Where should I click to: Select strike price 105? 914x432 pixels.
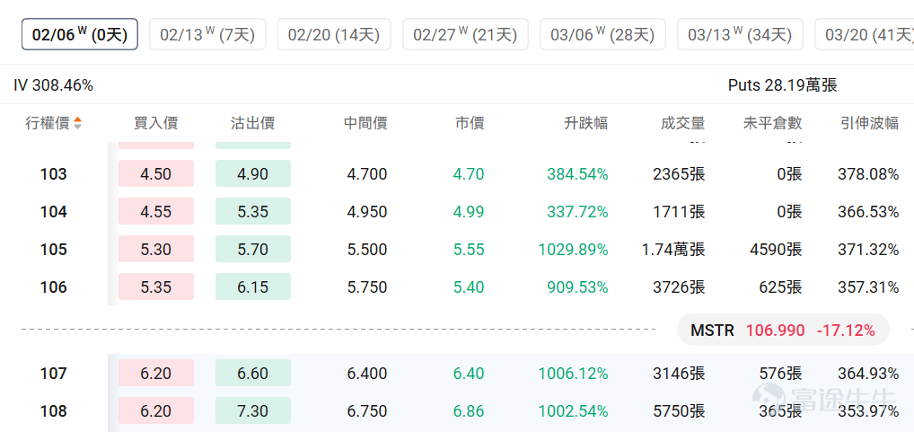pyautogui.click(x=54, y=250)
